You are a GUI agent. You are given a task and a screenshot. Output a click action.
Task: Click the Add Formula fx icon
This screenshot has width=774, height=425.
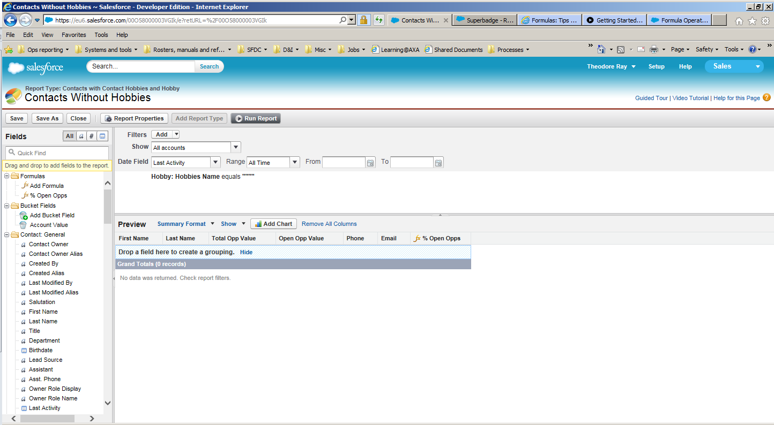25,185
